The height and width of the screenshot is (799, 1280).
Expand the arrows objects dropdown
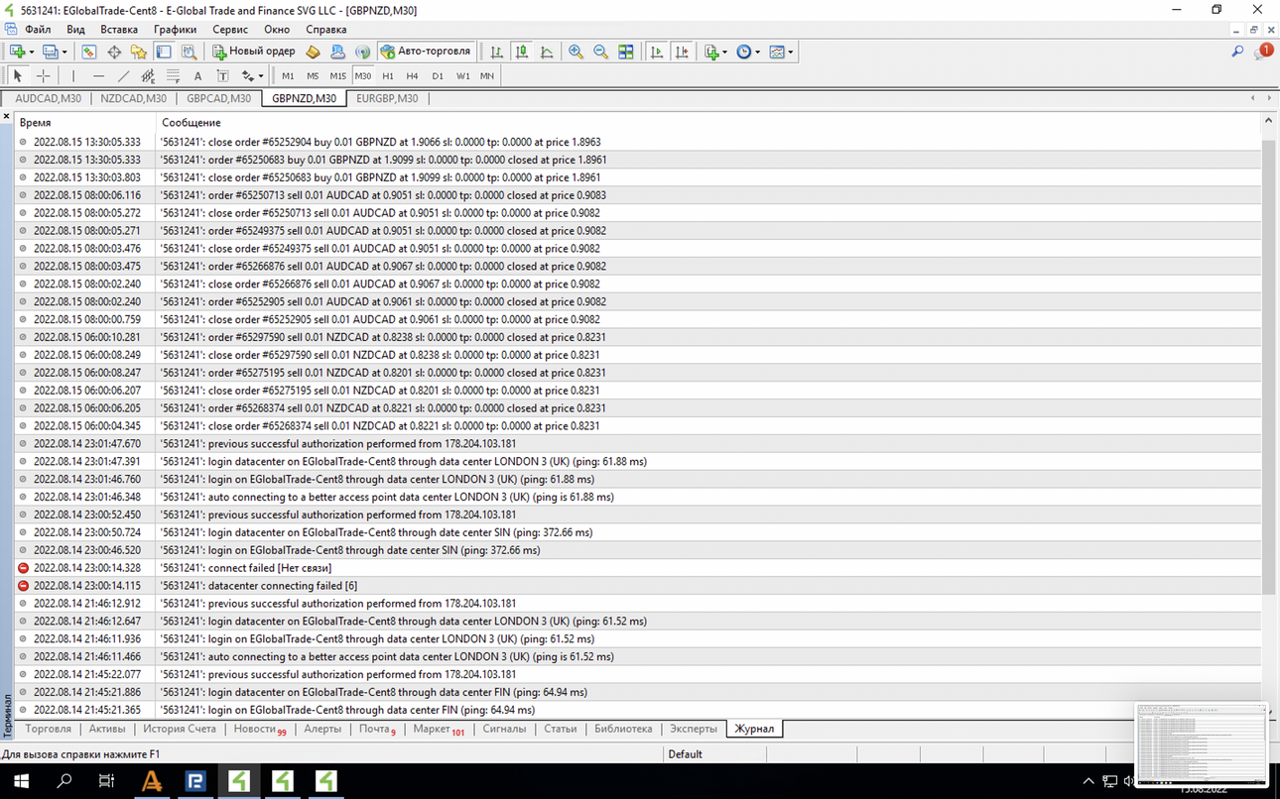(260, 75)
